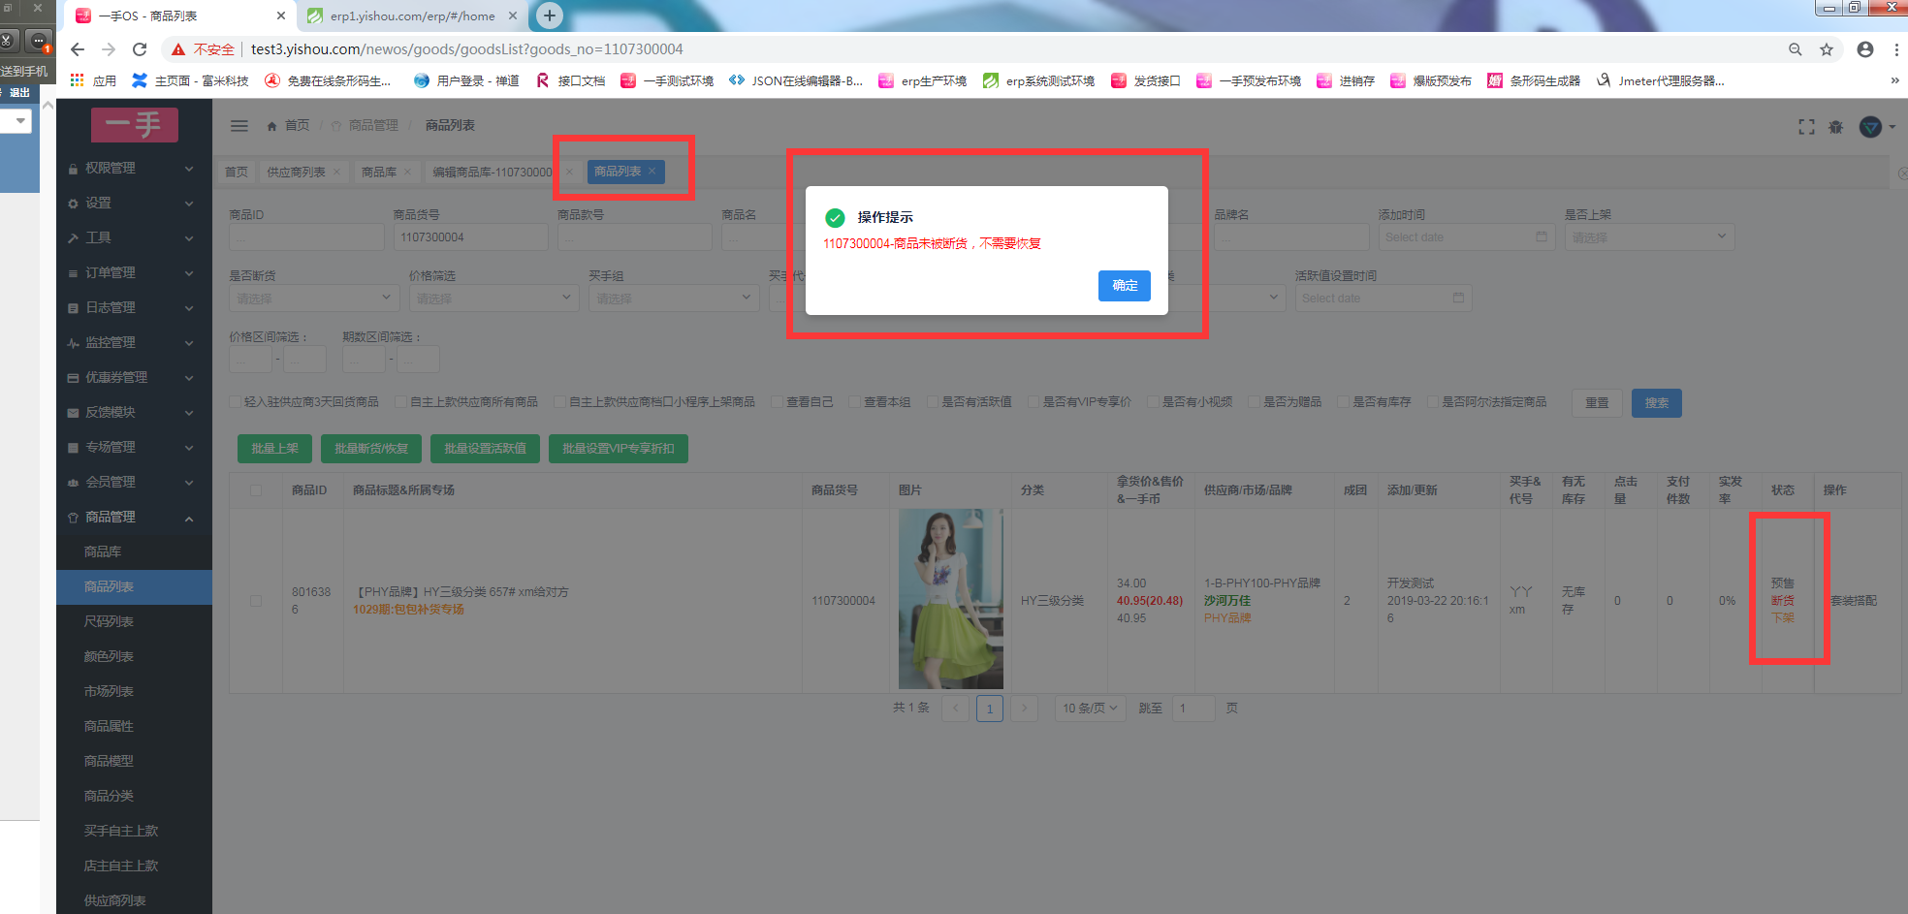Collapse 商品管理 sidebar menu
The width and height of the screenshot is (1908, 914).
pyautogui.click(x=134, y=517)
